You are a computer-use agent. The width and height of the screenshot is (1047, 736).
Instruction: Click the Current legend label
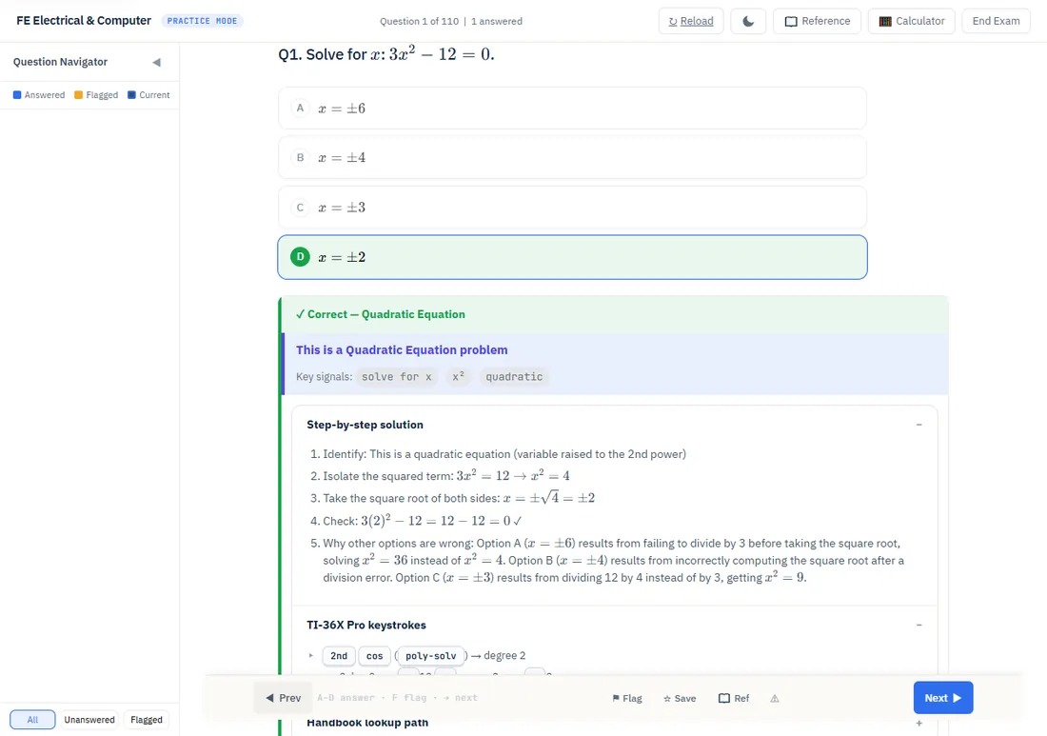[154, 95]
